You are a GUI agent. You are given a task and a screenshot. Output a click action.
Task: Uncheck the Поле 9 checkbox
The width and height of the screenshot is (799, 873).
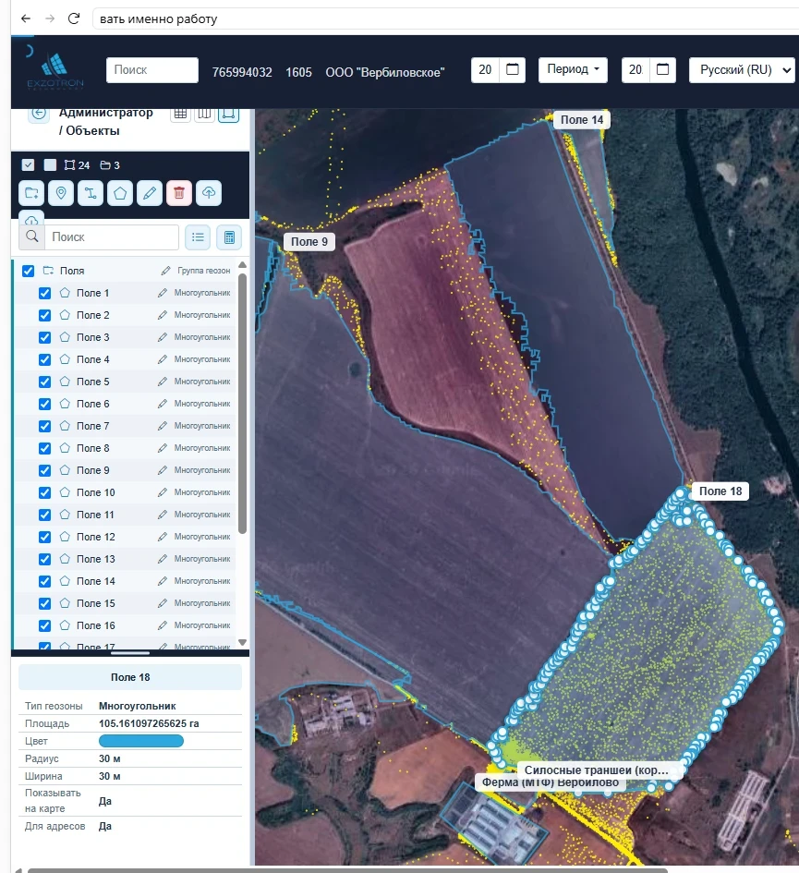(x=44, y=470)
